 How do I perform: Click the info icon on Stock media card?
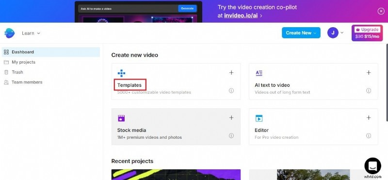tap(231, 136)
